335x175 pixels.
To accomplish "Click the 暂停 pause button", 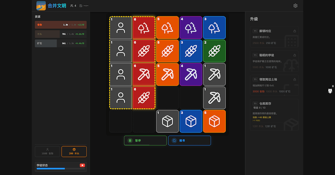I will point(145,141).
